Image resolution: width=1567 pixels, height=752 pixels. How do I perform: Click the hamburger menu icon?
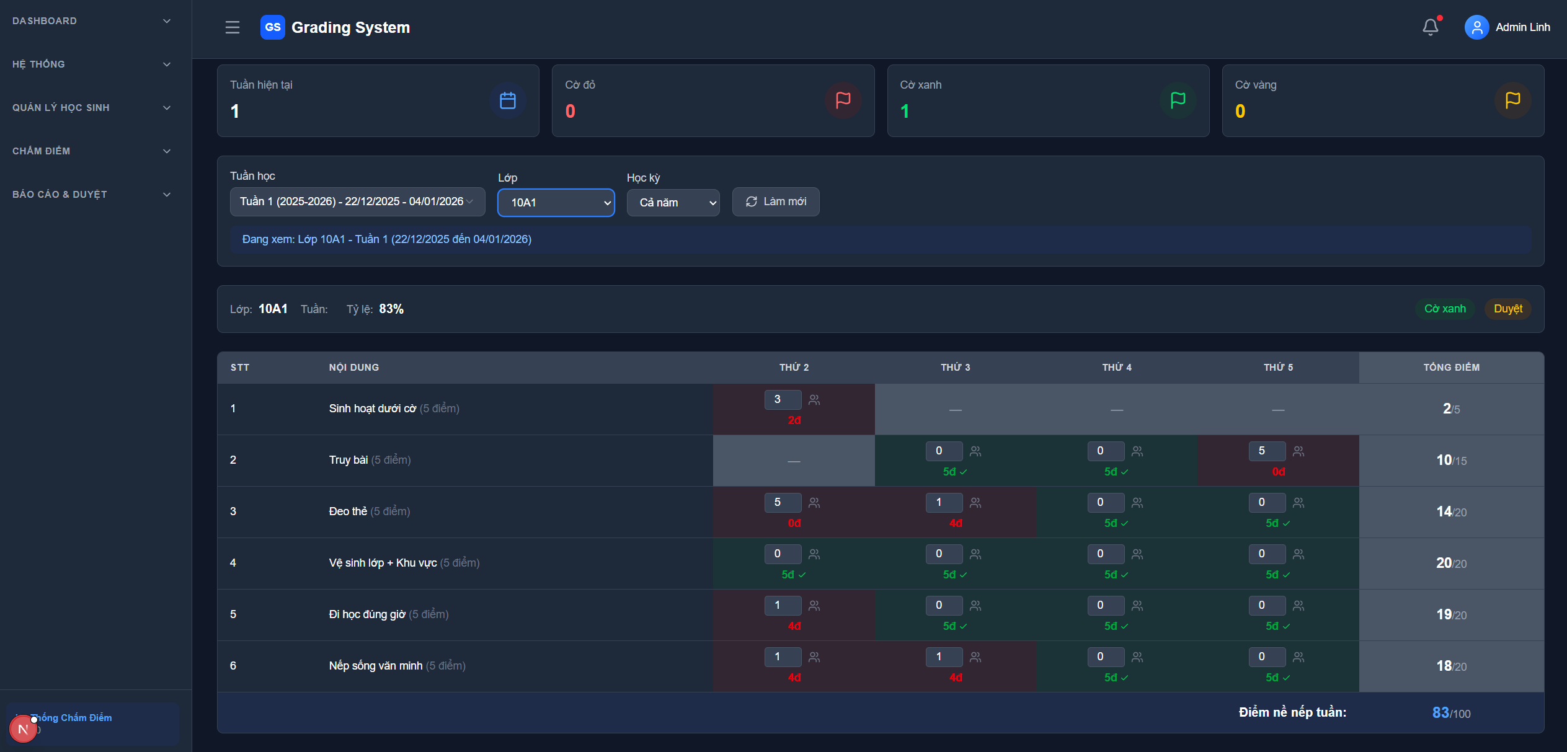[232, 27]
